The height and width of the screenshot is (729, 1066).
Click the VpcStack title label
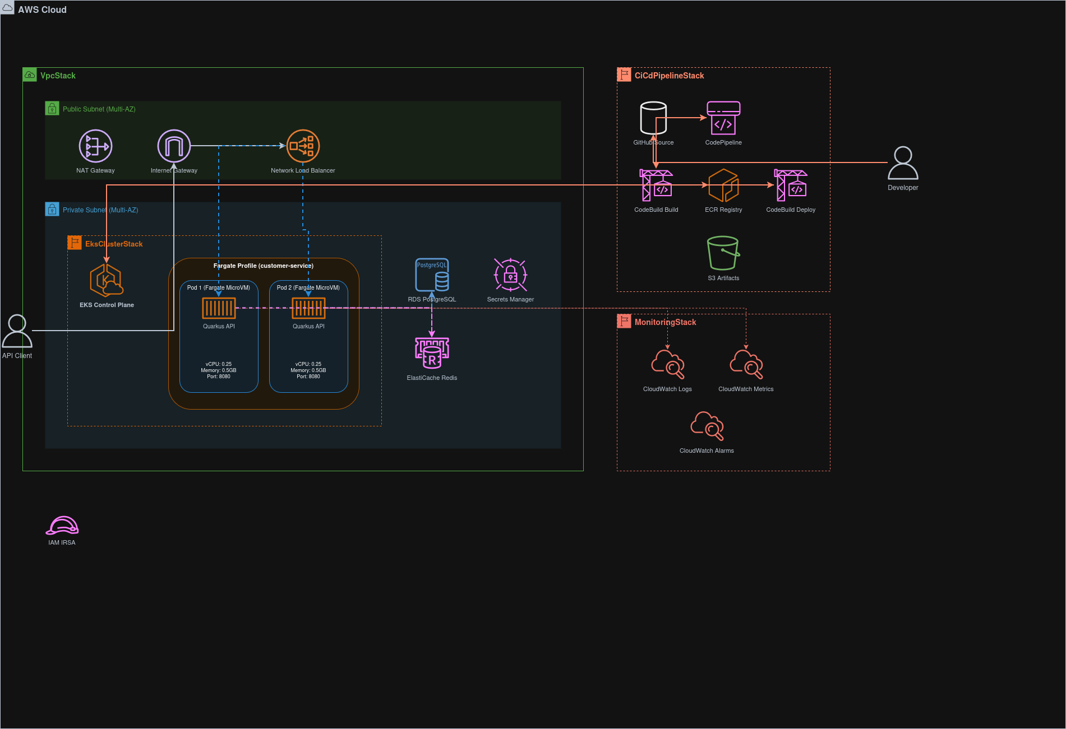click(58, 75)
